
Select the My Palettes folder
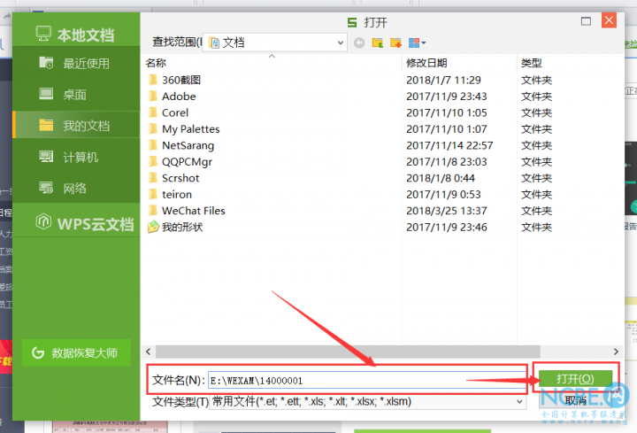pyautogui.click(x=190, y=129)
